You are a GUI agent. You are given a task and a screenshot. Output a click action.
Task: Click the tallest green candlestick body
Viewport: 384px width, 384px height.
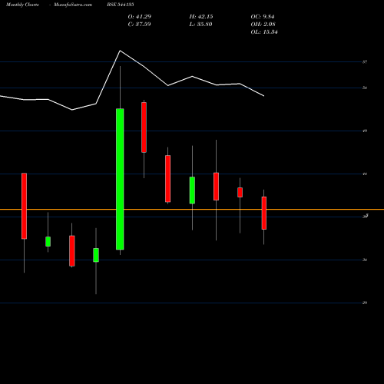tap(120, 179)
